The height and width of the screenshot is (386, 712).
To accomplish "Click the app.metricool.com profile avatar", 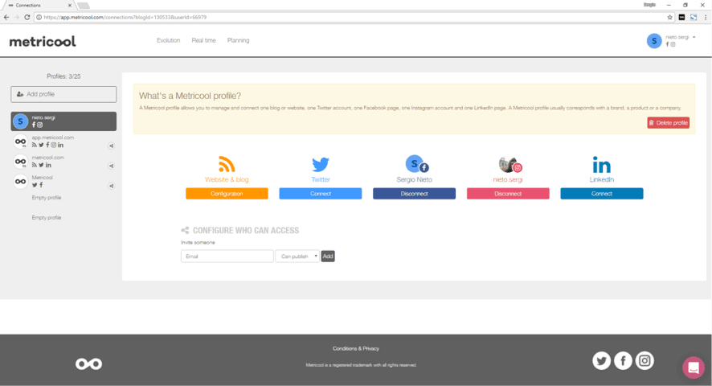I will (20, 142).
